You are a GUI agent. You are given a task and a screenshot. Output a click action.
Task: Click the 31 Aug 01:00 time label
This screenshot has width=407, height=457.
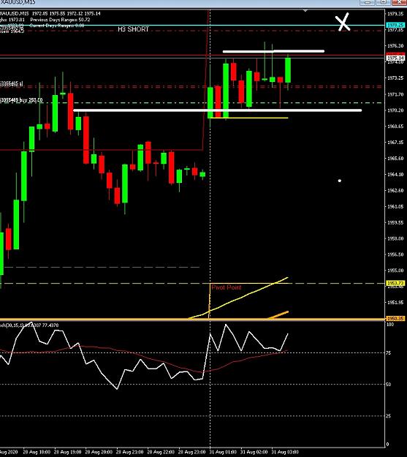[x=223, y=452]
